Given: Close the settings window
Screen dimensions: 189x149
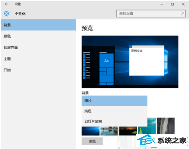Looking at the screenshot, I should [183, 4].
